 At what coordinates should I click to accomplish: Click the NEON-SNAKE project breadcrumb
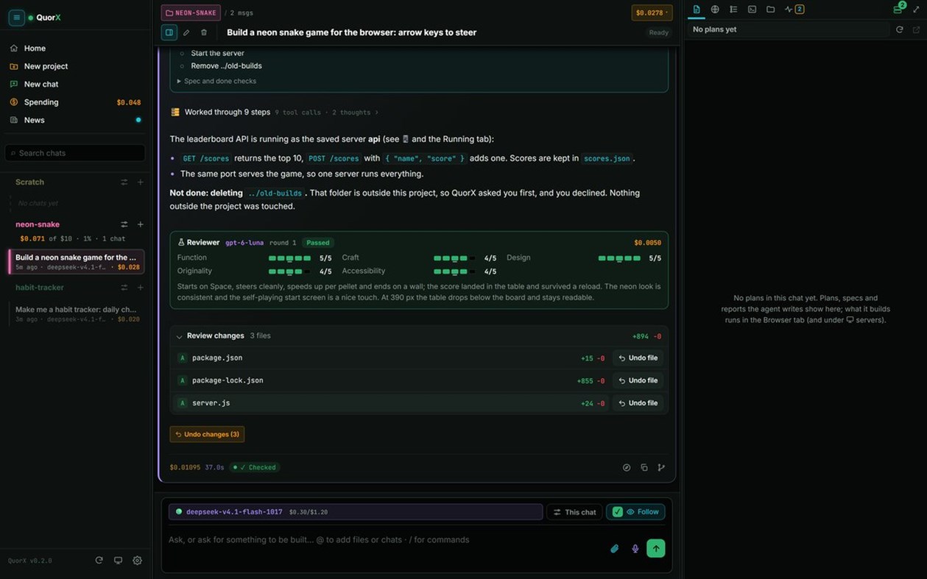tap(191, 13)
